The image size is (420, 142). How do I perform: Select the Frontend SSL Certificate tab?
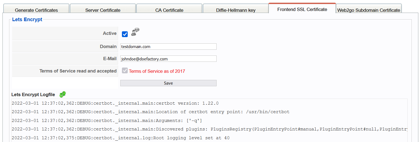(302, 8)
